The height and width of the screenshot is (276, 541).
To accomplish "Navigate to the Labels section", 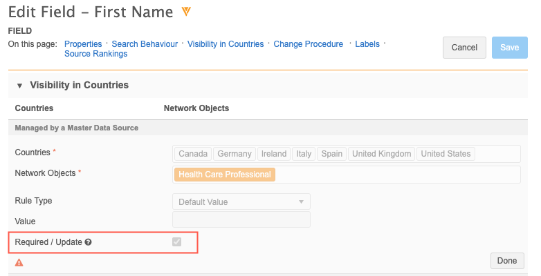I will point(367,44).
